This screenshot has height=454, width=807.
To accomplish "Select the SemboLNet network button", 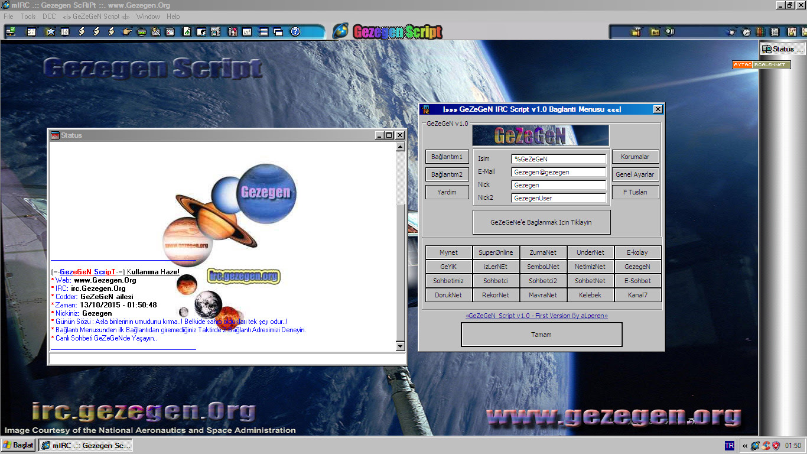I will coord(544,267).
